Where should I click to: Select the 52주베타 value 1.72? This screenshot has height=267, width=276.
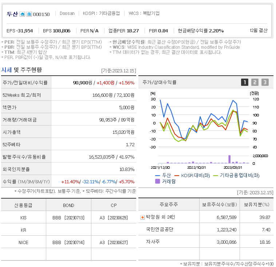(130, 144)
